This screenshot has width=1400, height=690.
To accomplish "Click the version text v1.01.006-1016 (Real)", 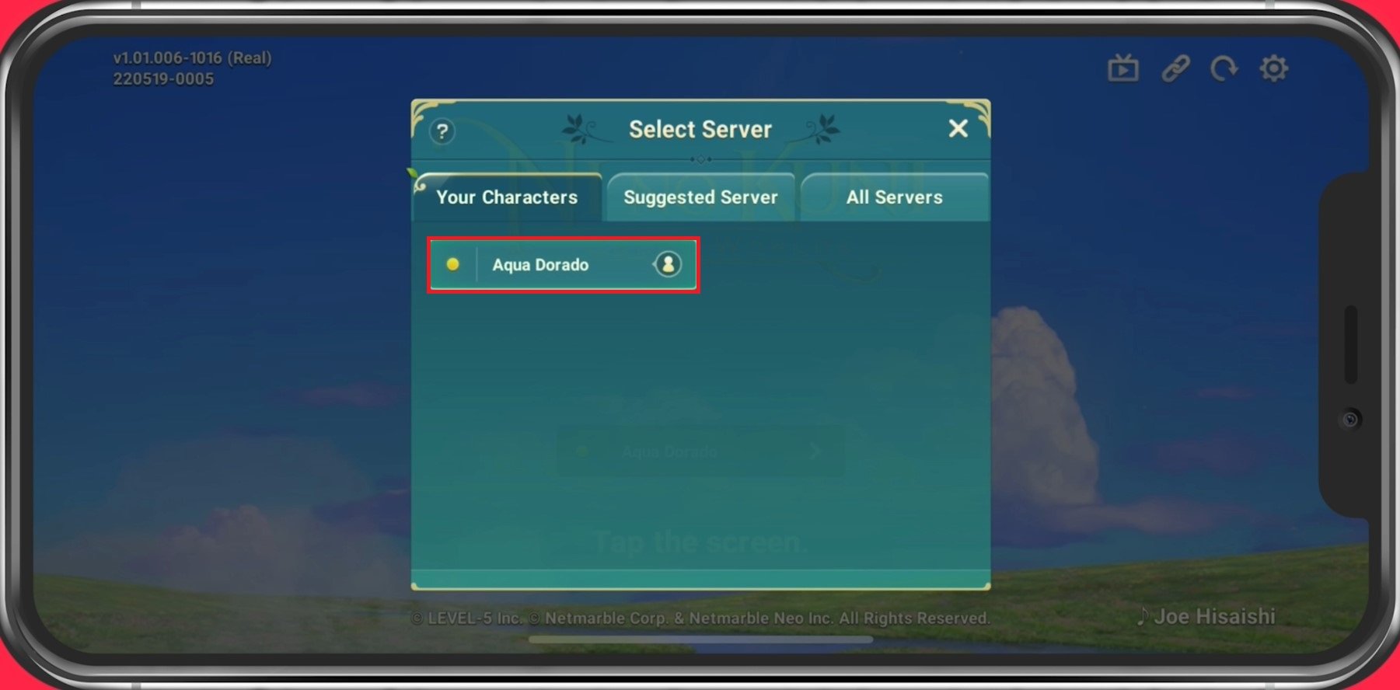I will (x=192, y=57).
